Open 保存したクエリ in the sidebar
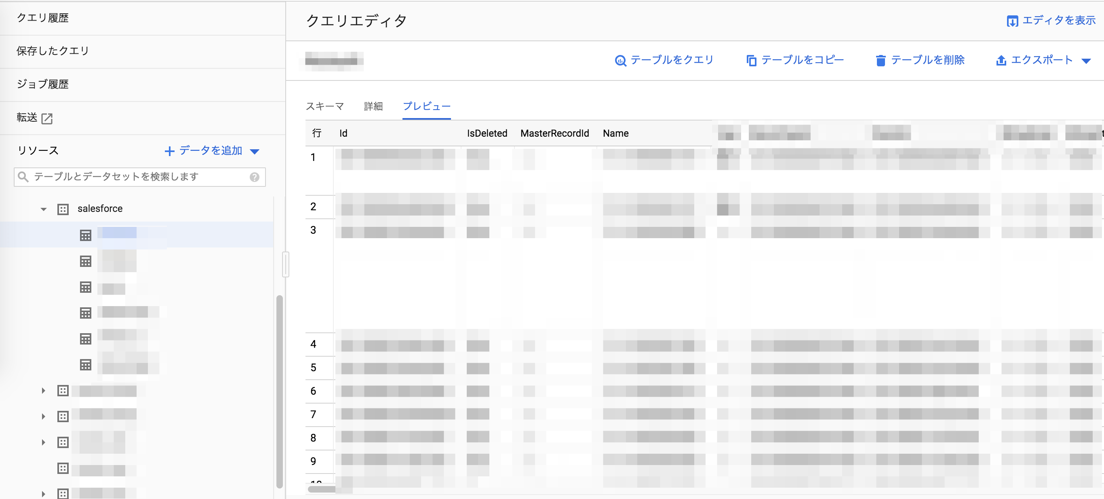 pos(52,51)
